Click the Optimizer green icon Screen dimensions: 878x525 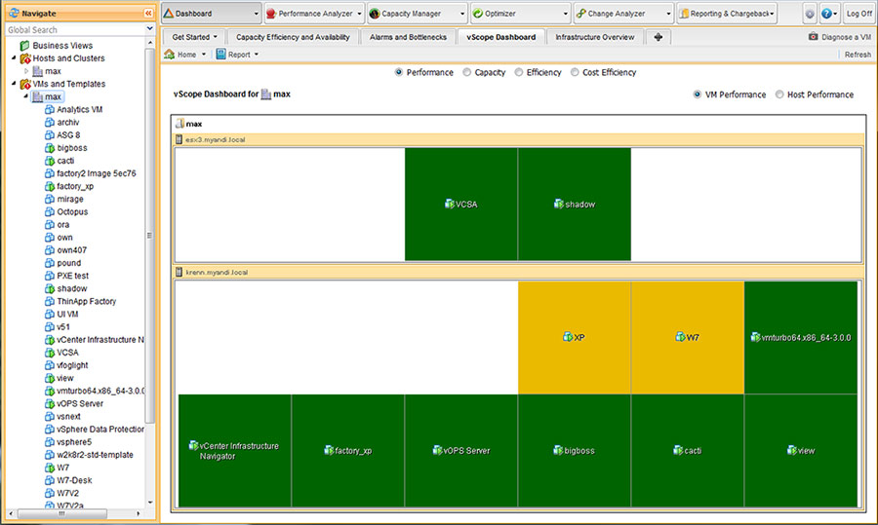pyautogui.click(x=478, y=14)
